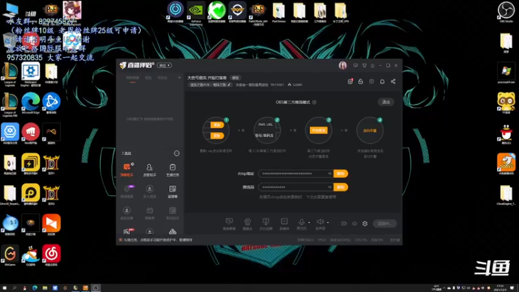Image resolution: width=519 pixels, height=292 pixels.
Task: Toggle the lock icon in stream header
Action: [x=361, y=82]
